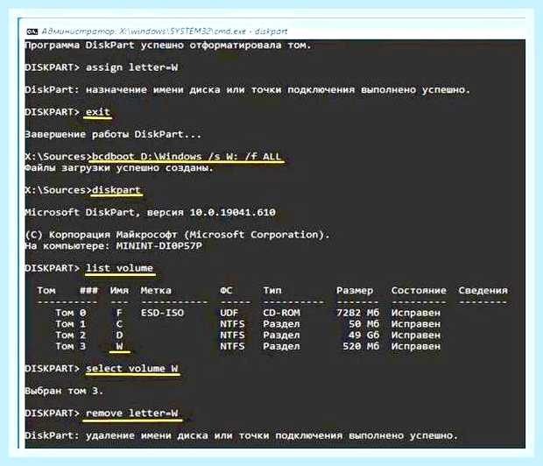Image resolution: width=543 pixels, height=466 pixels.
Task: Click the 'Том' column header
Action: pyautogui.click(x=46, y=290)
